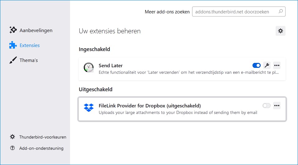Go to the Aanbevelingen section

[x=36, y=30]
